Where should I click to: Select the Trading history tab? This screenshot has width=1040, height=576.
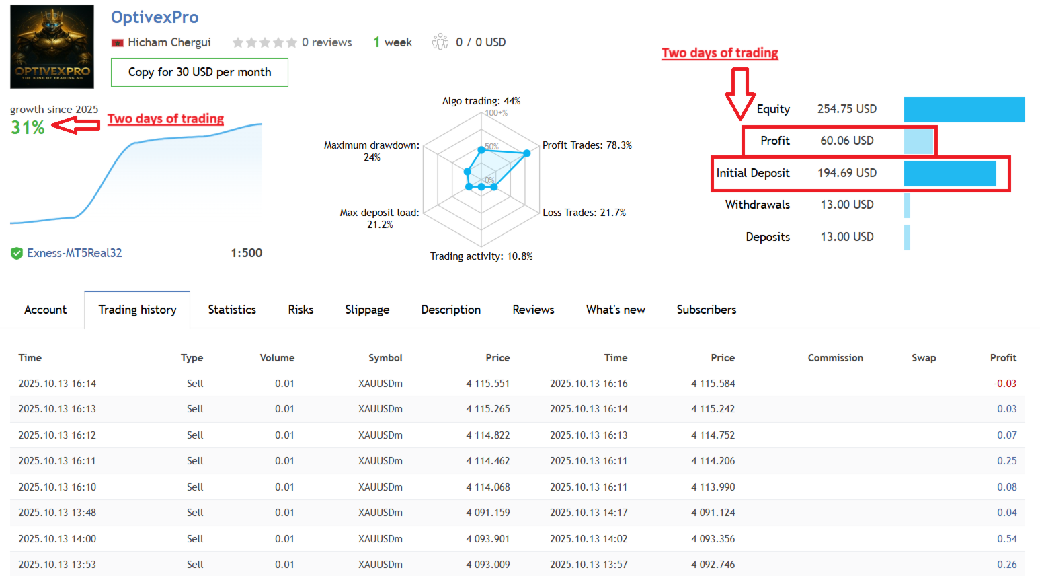[137, 310]
